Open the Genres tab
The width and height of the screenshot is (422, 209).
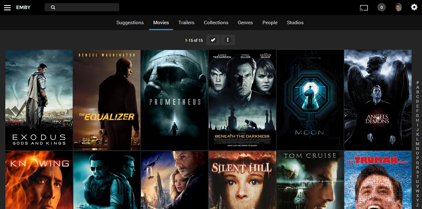[x=245, y=23]
